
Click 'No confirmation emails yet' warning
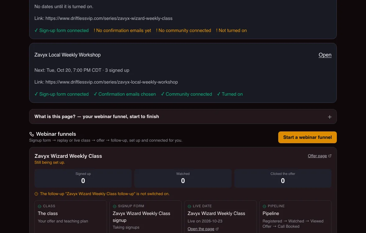click(122, 30)
